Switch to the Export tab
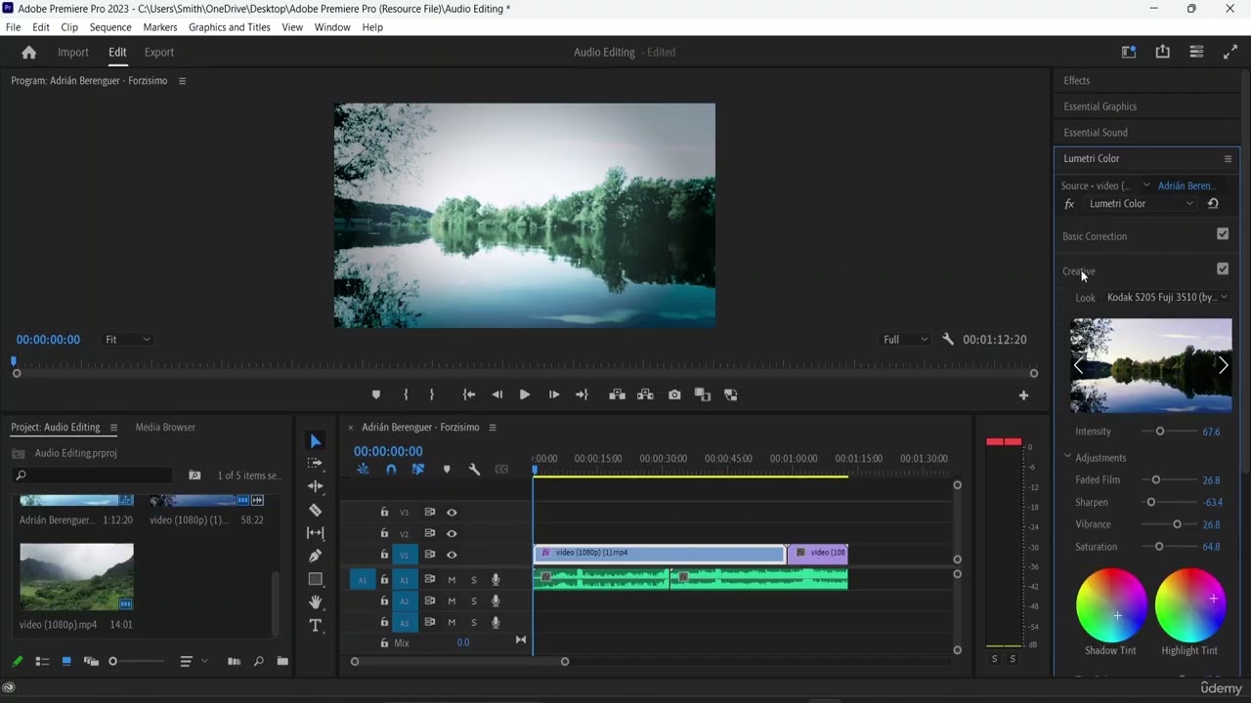The height and width of the screenshot is (703, 1251). (159, 53)
